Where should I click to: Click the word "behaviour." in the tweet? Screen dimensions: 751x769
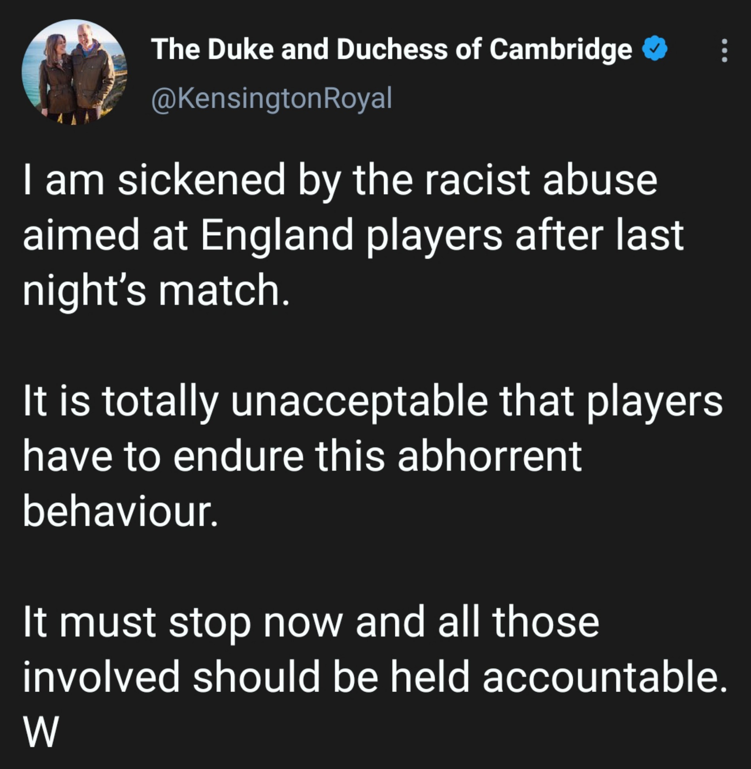121,511
